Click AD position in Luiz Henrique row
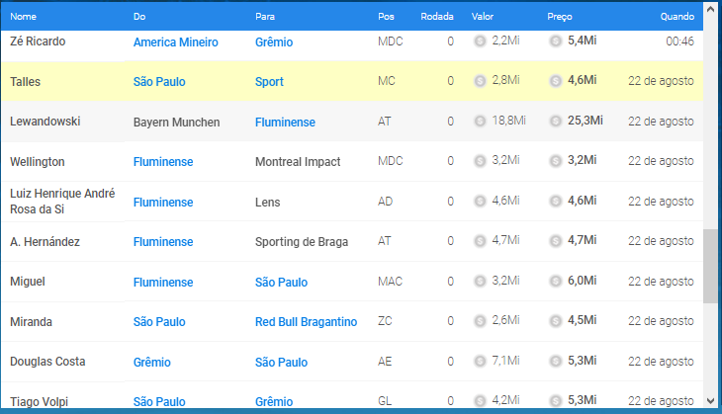Screen dimensions: 722x414 [x=385, y=201]
